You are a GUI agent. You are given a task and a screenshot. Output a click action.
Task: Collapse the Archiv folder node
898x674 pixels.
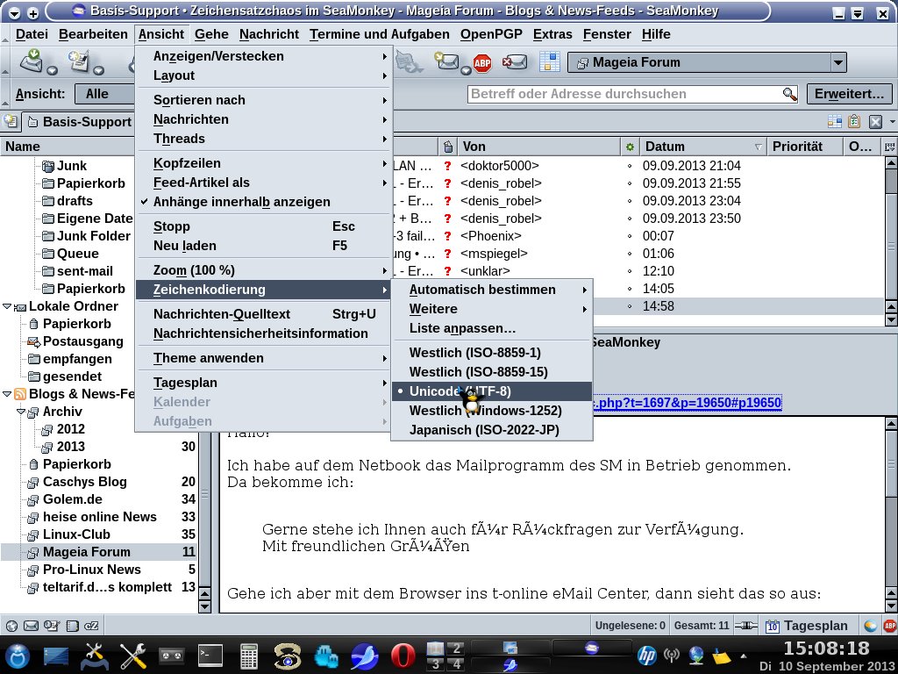pos(21,412)
